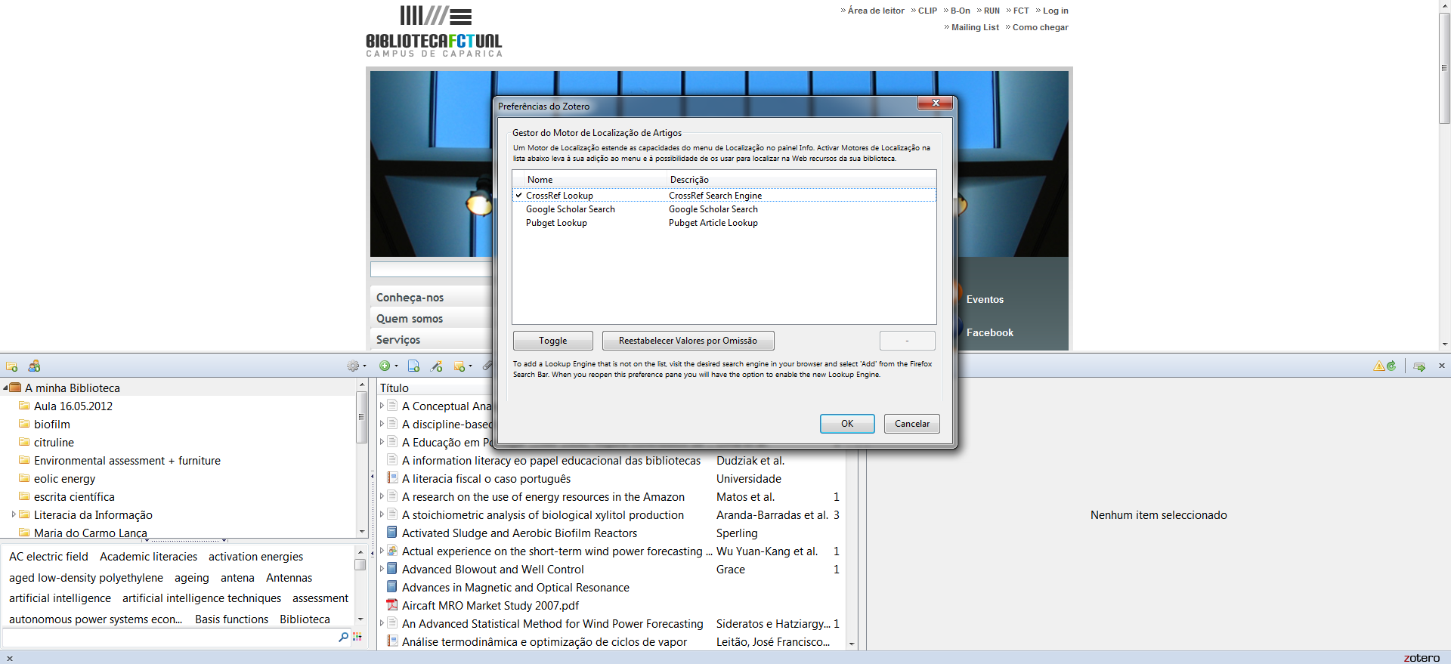
Task: Open the New Note dropdown icon
Action: click(x=463, y=366)
